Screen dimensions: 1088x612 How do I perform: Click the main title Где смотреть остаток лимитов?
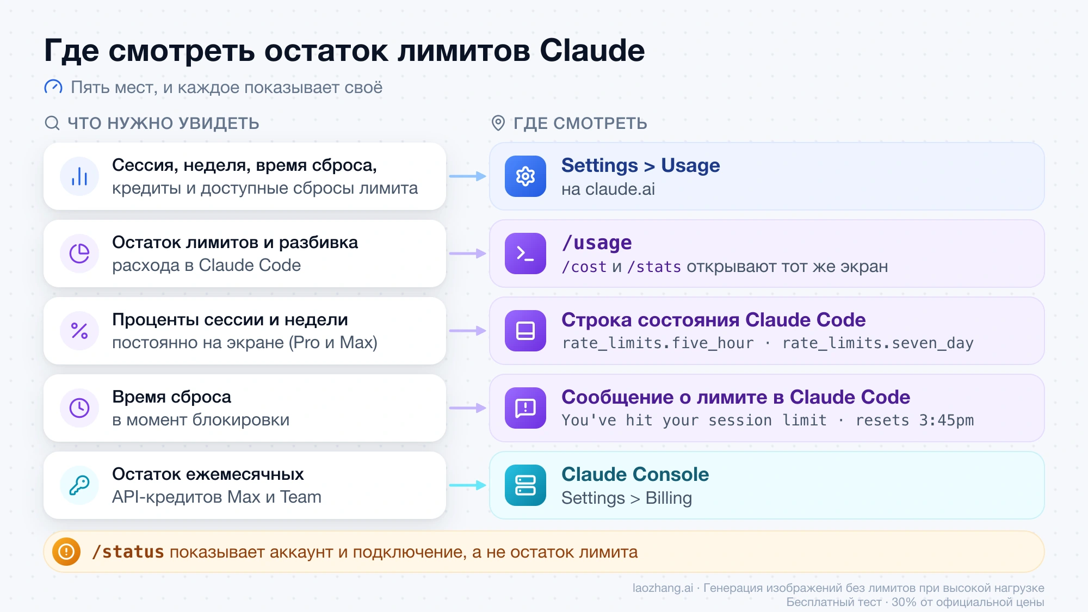[x=344, y=51]
